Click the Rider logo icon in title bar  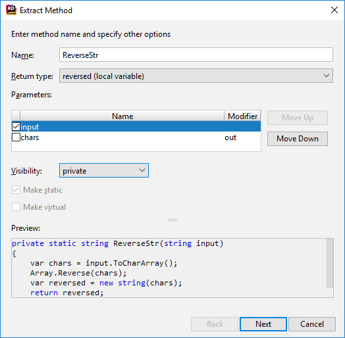[11, 11]
